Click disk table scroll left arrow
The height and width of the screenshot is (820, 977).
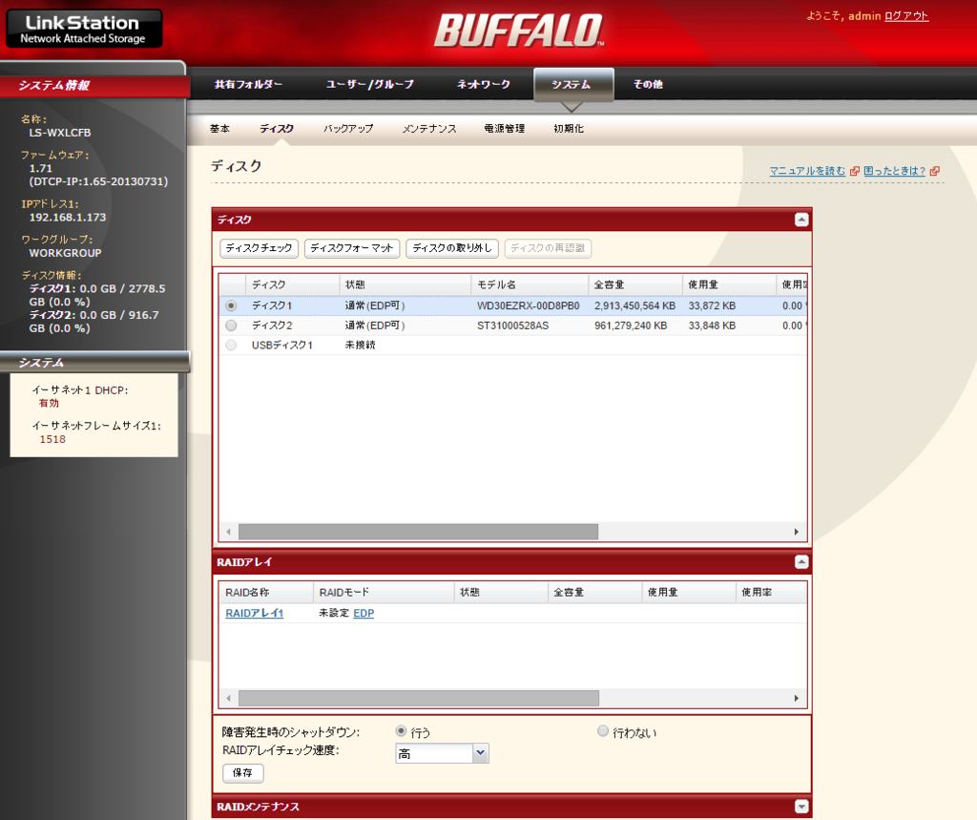tap(229, 532)
